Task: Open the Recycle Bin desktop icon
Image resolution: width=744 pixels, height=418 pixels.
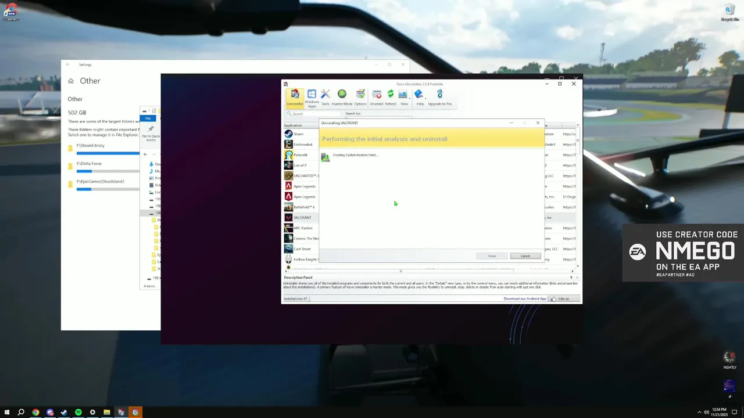Action: (x=729, y=12)
